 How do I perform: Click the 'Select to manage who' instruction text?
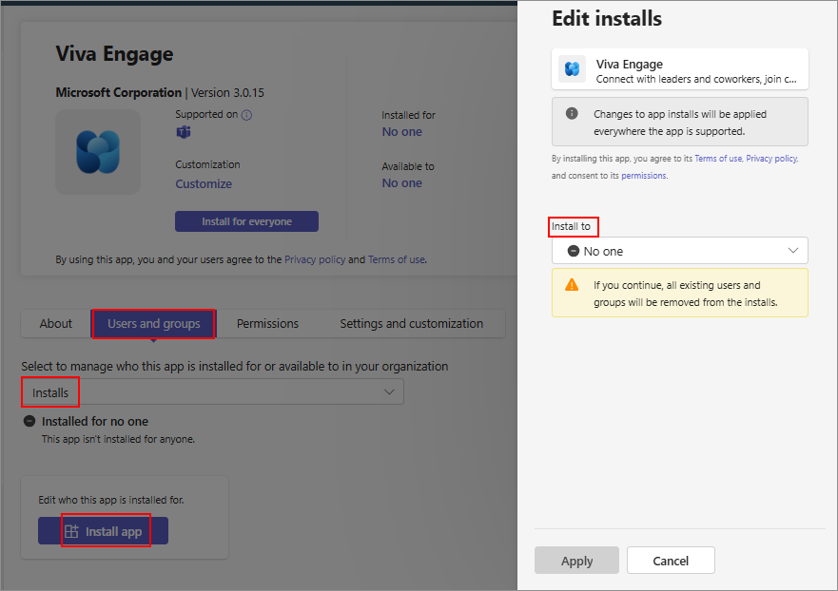pos(235,366)
